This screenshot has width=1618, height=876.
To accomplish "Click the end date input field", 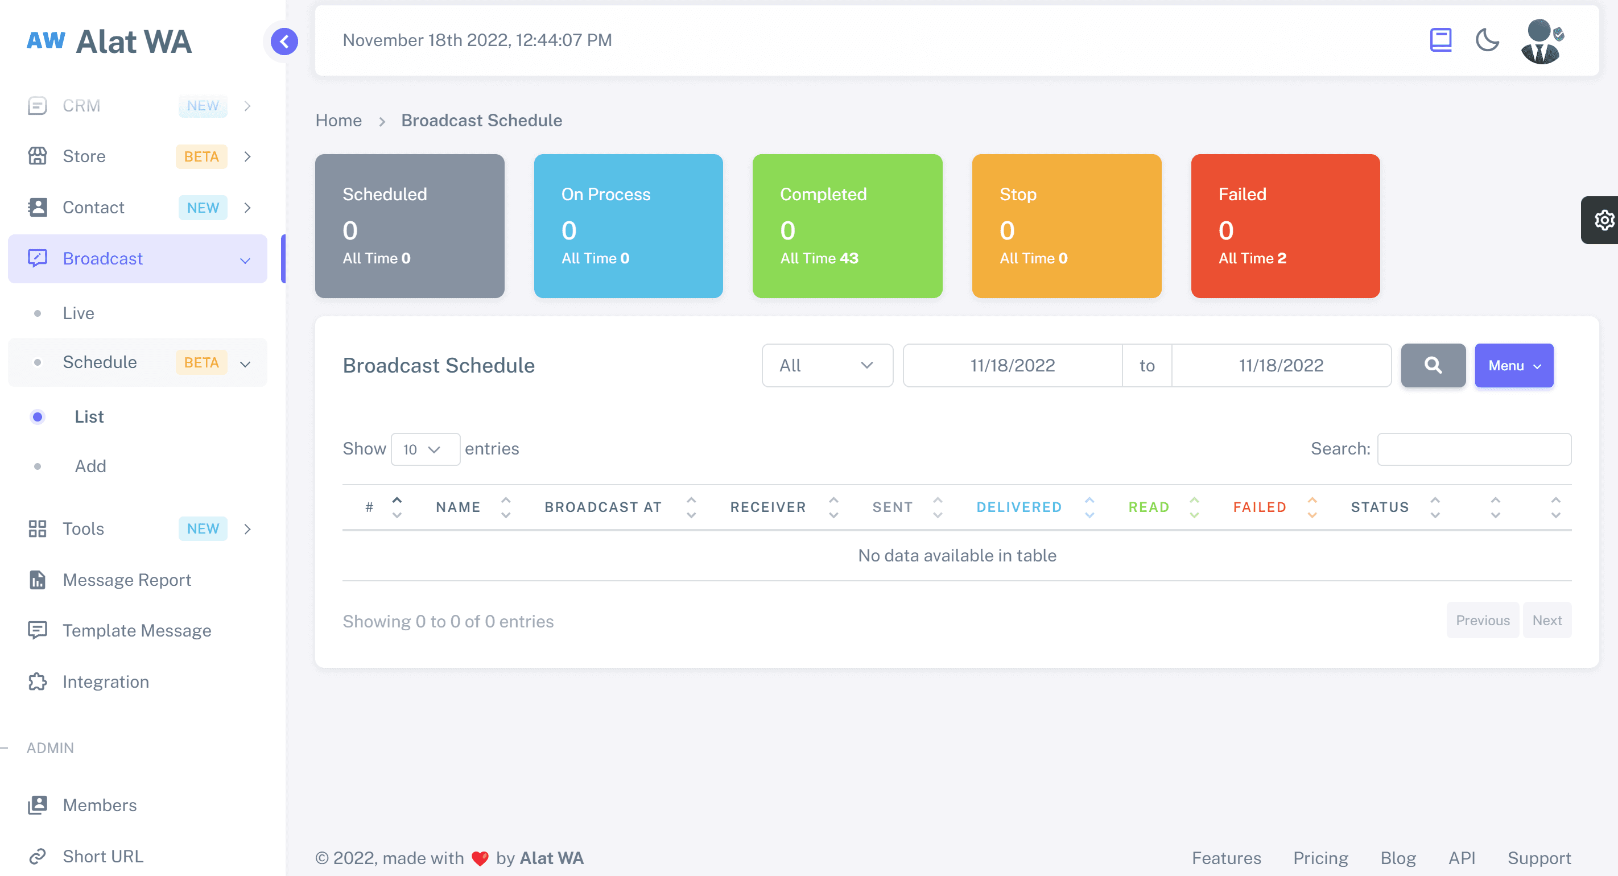I will click(x=1281, y=365).
